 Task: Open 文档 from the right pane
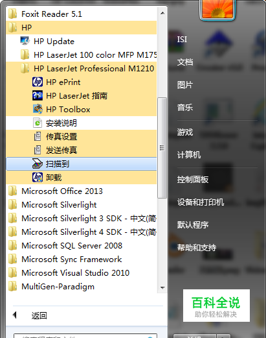pyautogui.click(x=185, y=62)
